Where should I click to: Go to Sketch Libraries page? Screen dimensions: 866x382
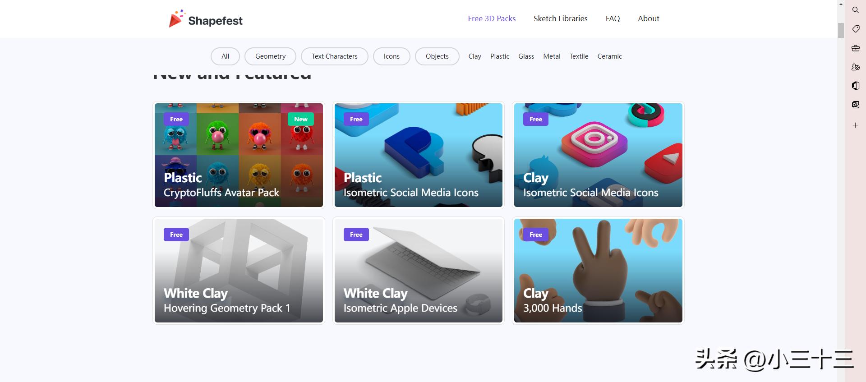tap(561, 18)
